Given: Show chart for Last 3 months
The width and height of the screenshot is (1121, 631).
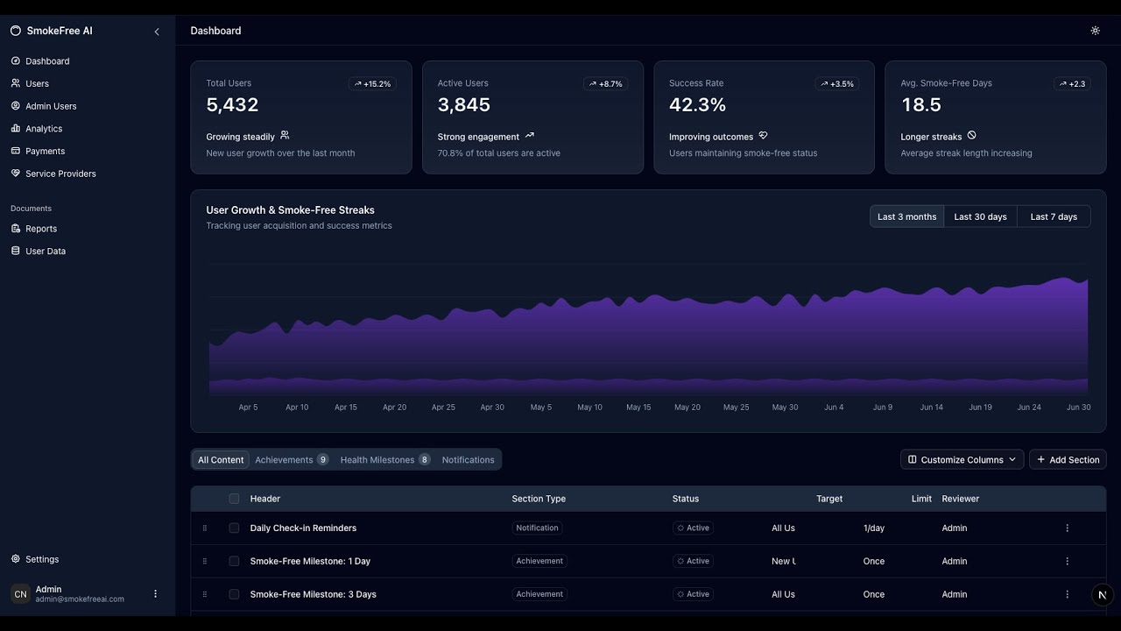Looking at the screenshot, I should 907,216.
